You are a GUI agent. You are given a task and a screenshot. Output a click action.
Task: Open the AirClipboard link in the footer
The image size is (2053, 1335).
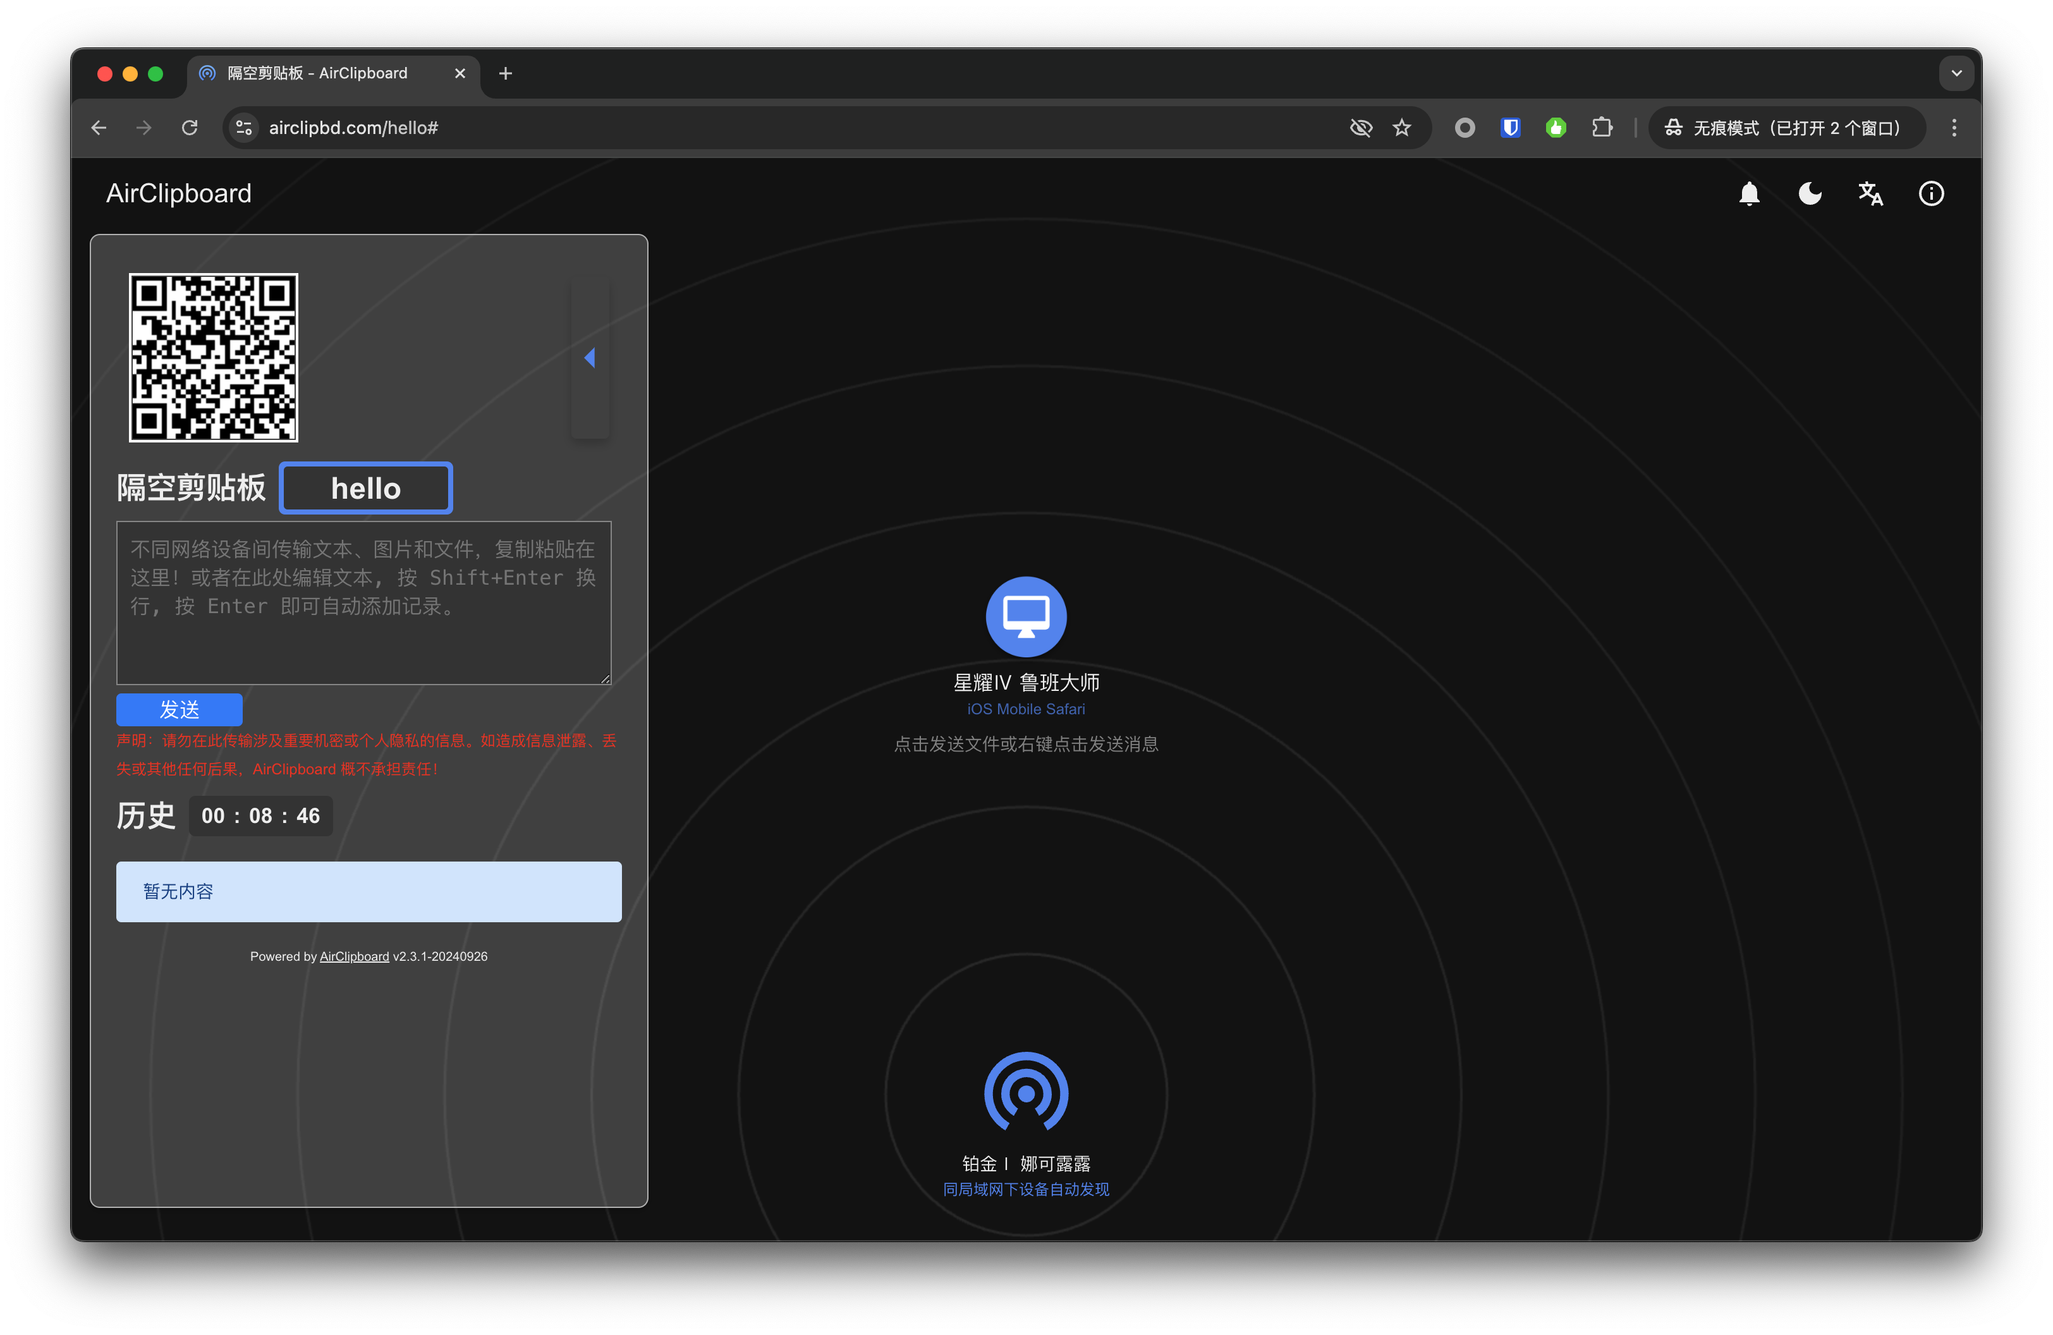coord(354,956)
